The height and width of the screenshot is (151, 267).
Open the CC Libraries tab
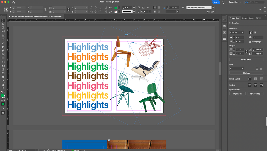pyautogui.click(x=258, y=18)
